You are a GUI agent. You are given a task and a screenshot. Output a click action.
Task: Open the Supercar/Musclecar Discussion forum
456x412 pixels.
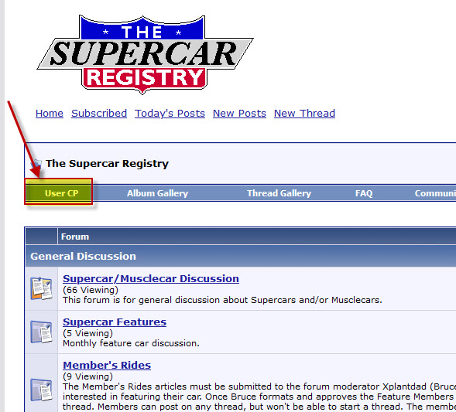(151, 279)
